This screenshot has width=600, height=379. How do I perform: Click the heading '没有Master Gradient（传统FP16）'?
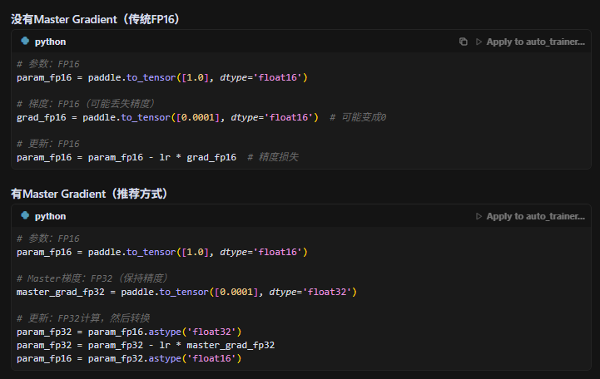pos(96,18)
